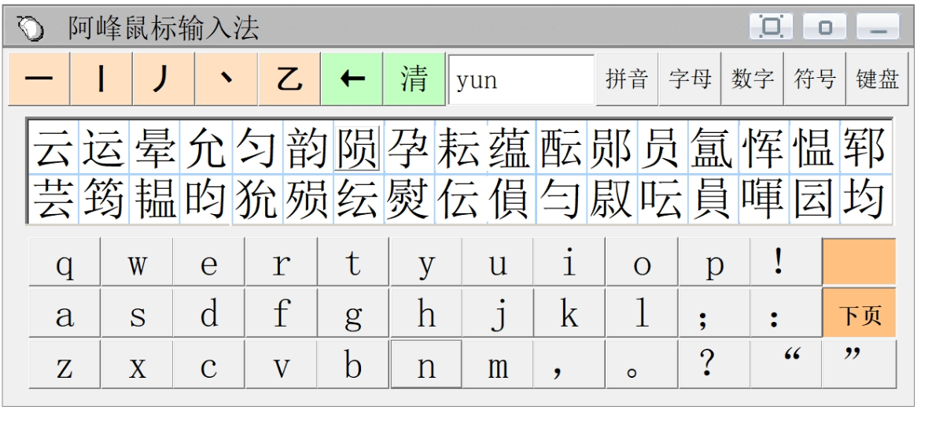Click the yun pinyin input field
The width and height of the screenshot is (943, 425).
[x=521, y=79]
